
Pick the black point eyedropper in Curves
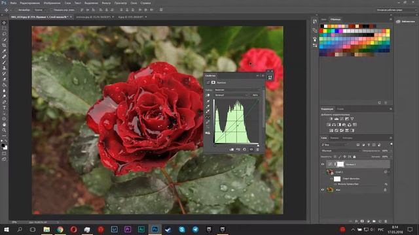pyautogui.click(x=208, y=101)
